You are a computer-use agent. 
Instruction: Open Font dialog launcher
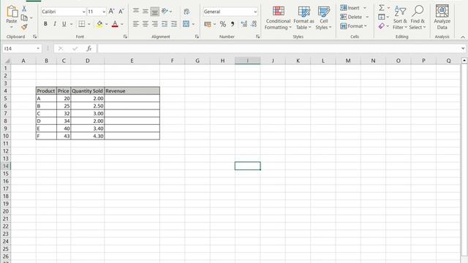[x=125, y=37]
